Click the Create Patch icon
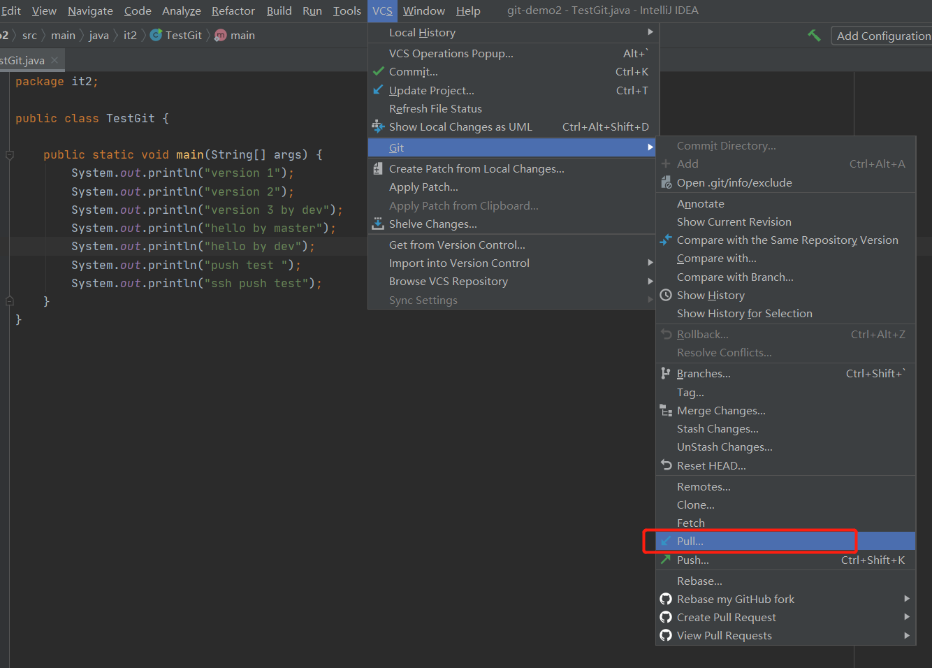Viewport: 932px width, 668px height. click(378, 168)
